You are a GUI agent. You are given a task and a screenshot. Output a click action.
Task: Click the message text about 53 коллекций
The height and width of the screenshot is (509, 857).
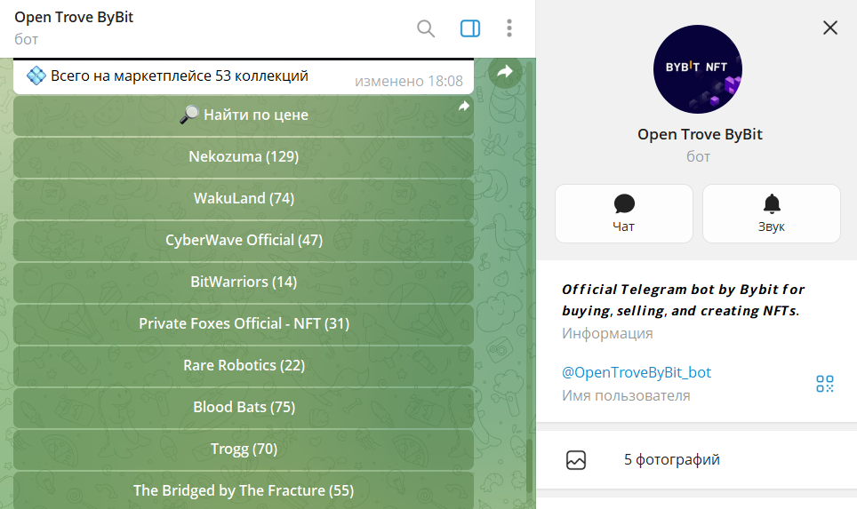(180, 76)
